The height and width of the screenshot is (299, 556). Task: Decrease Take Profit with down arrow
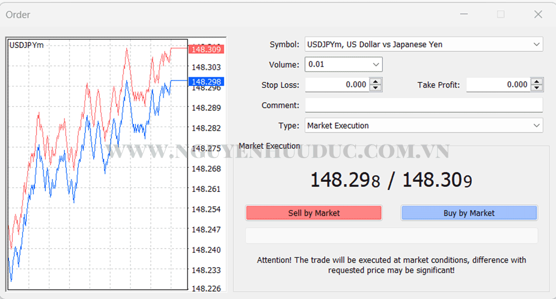[x=537, y=88]
